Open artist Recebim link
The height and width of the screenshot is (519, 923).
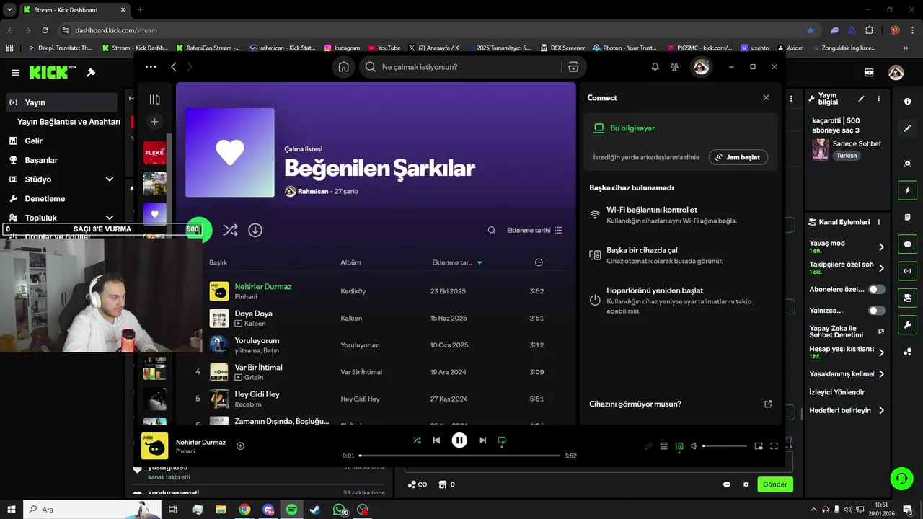click(248, 404)
